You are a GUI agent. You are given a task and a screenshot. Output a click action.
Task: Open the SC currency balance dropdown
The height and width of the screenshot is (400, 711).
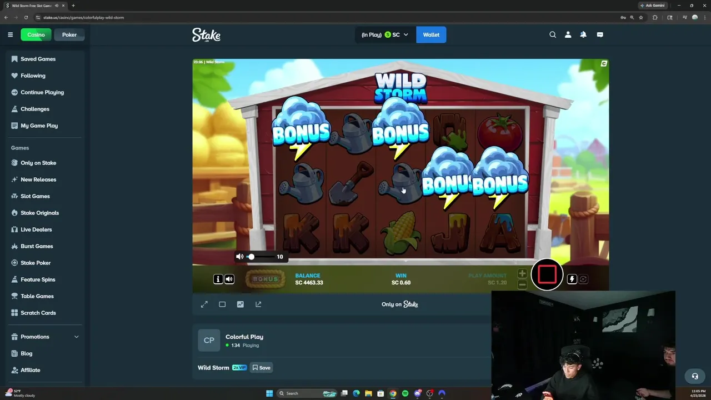(384, 34)
